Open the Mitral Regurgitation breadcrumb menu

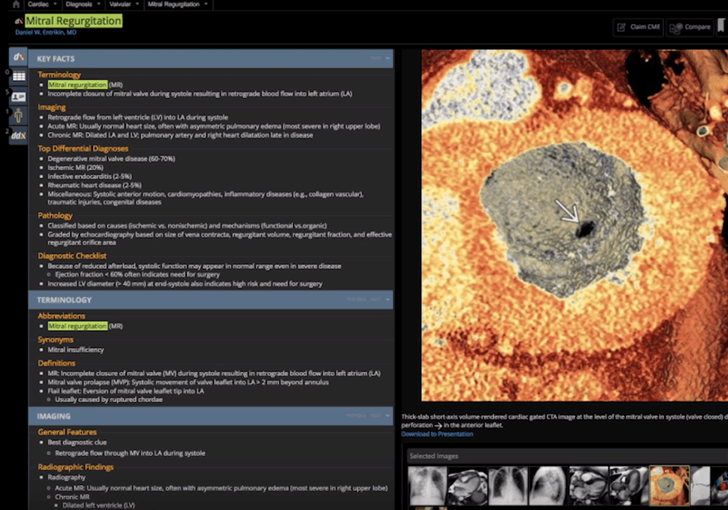pyautogui.click(x=178, y=4)
